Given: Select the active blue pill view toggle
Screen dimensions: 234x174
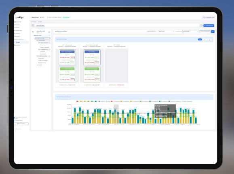Looking at the screenshot, I should tap(200, 40).
